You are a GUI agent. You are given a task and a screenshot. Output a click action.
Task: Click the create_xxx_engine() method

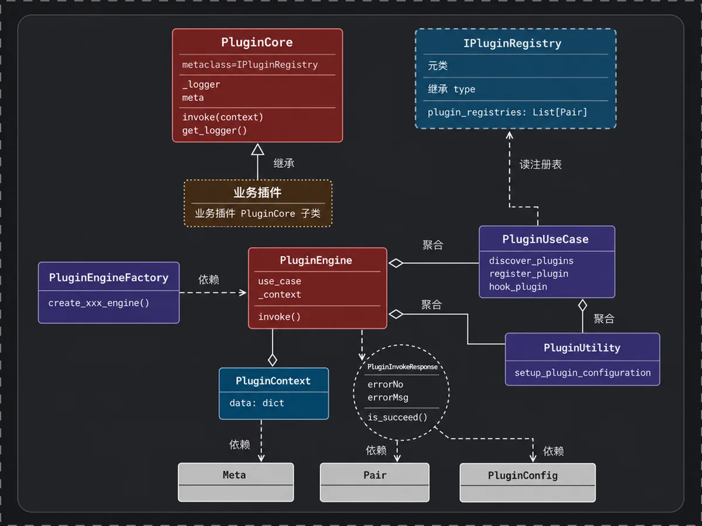pos(99,303)
